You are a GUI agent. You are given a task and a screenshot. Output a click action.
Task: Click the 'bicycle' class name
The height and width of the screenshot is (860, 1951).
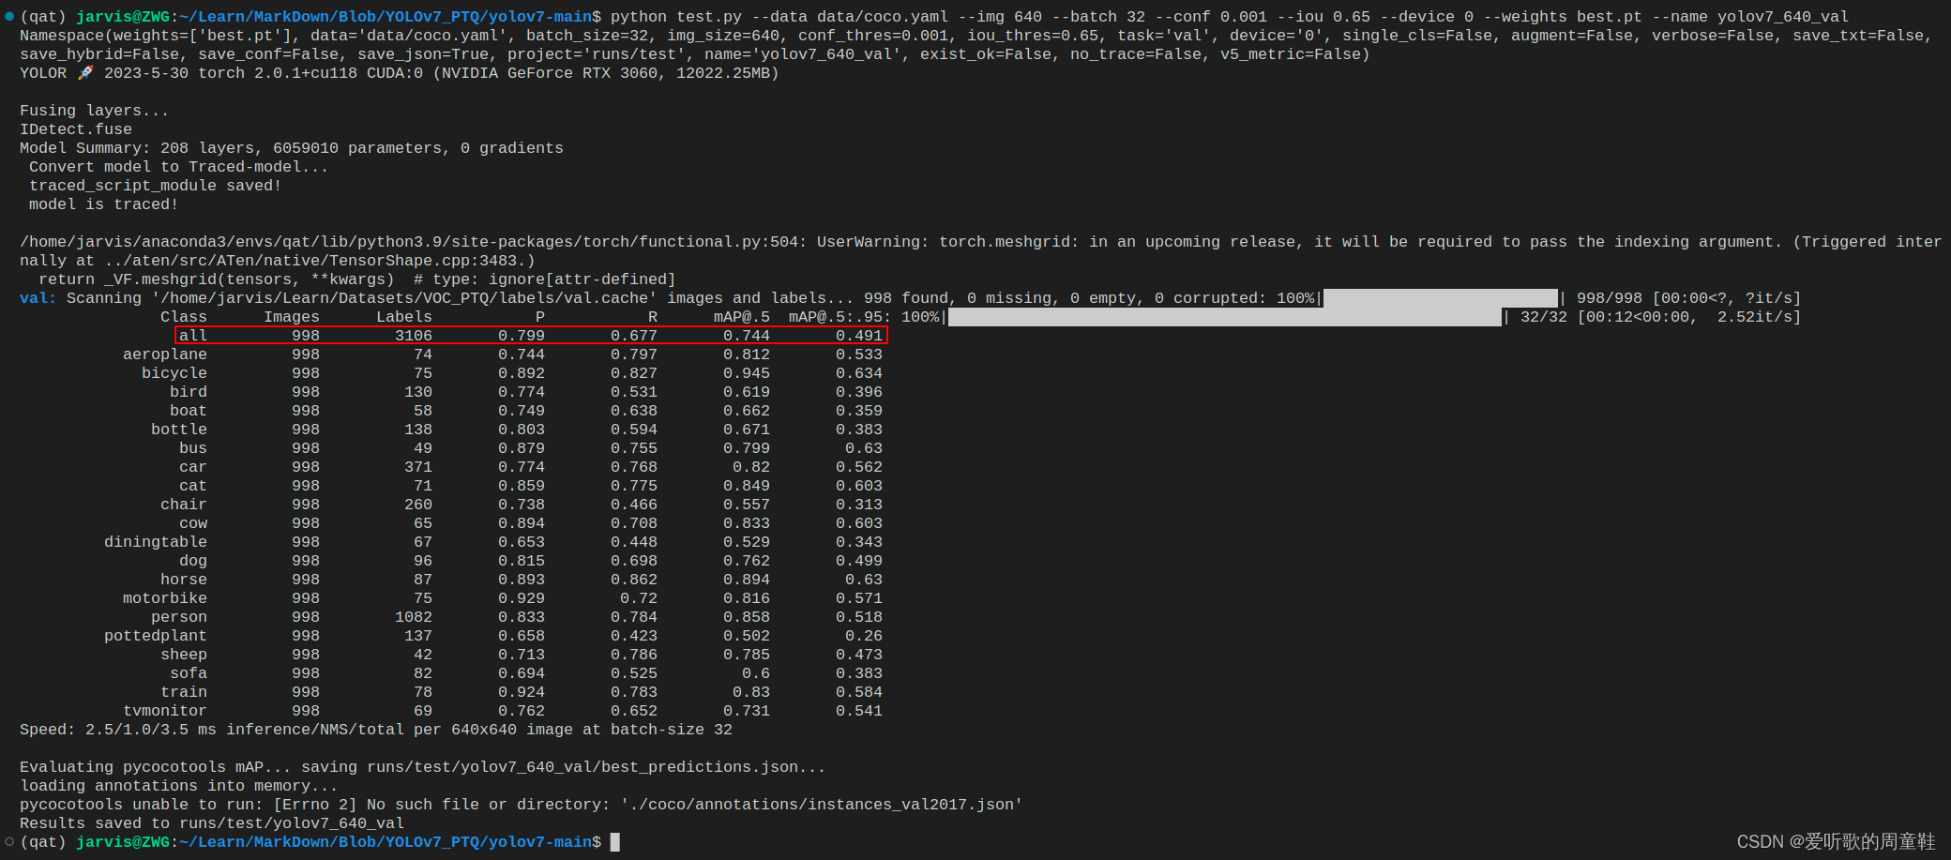click(174, 373)
